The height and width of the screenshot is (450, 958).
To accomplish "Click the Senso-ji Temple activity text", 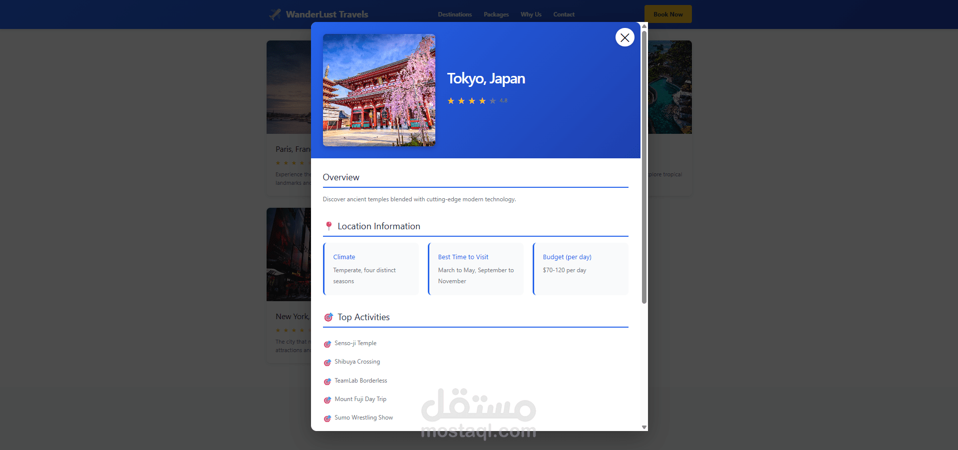I will point(355,343).
